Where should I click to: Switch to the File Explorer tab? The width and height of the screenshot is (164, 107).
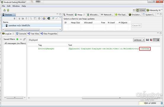[121, 15]
